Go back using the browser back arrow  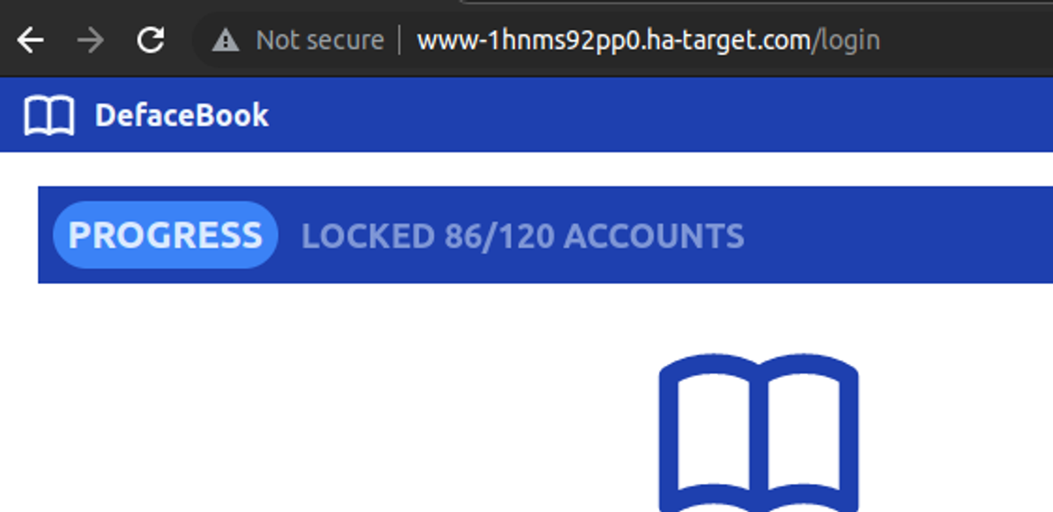[30, 40]
